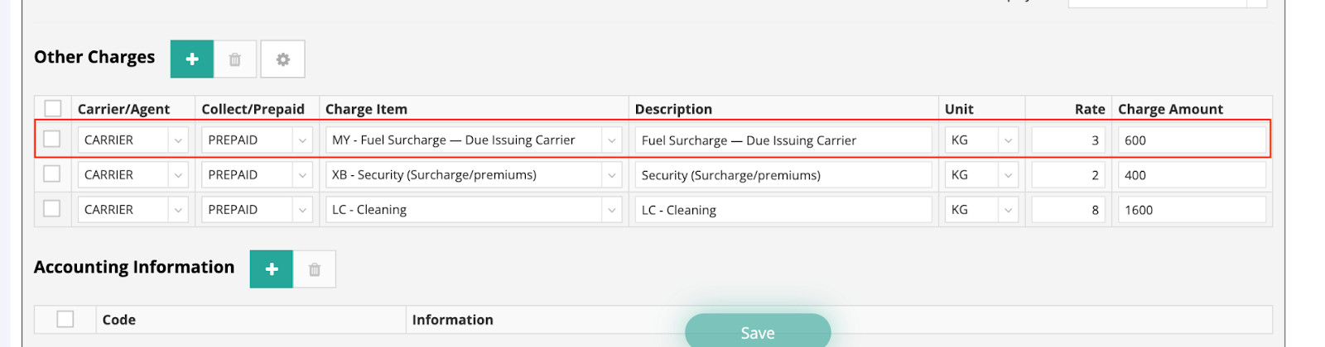This screenshot has width=1325, height=347.
Task: Click the Fuel Surcharge description field
Action: 783,140
